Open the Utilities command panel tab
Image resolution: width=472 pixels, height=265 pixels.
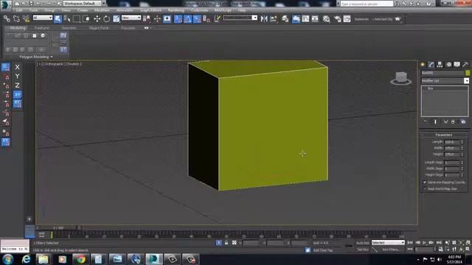(465, 64)
